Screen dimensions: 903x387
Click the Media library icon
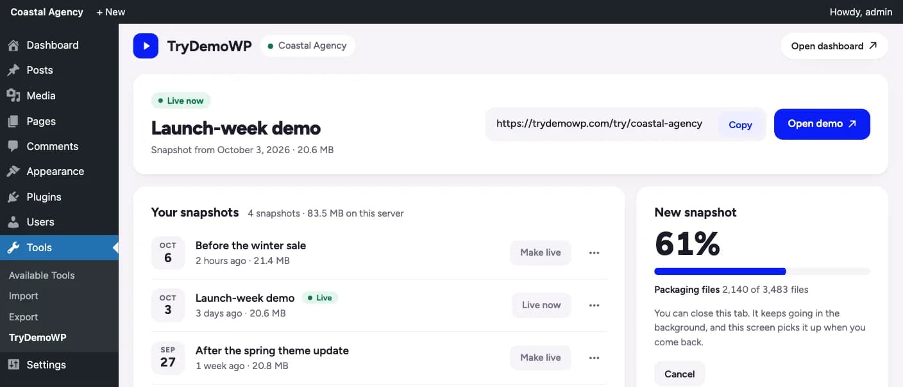pos(13,95)
